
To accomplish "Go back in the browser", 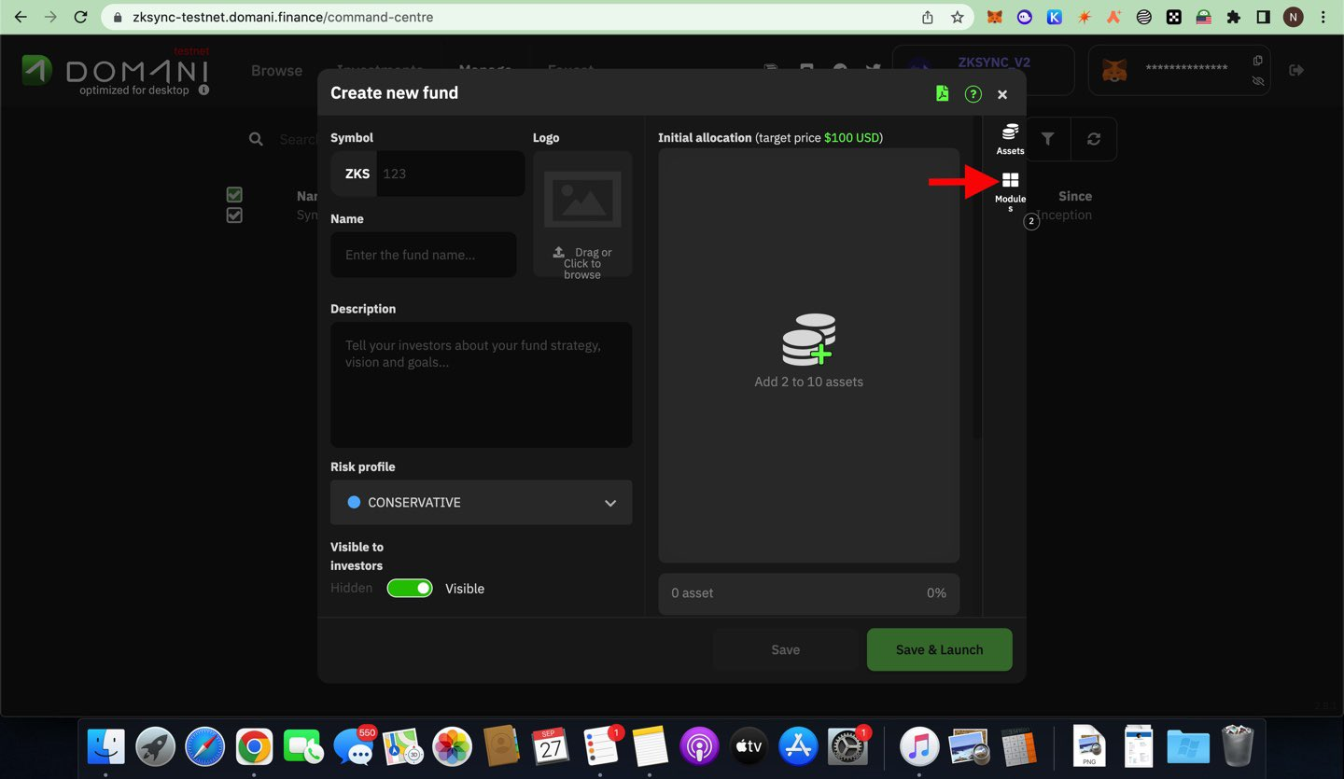I will pos(21,17).
